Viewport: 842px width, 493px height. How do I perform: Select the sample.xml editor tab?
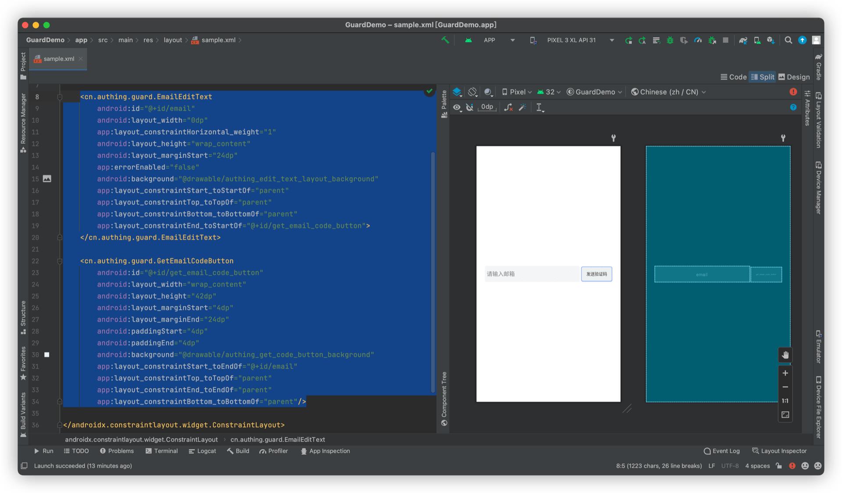[x=58, y=59]
